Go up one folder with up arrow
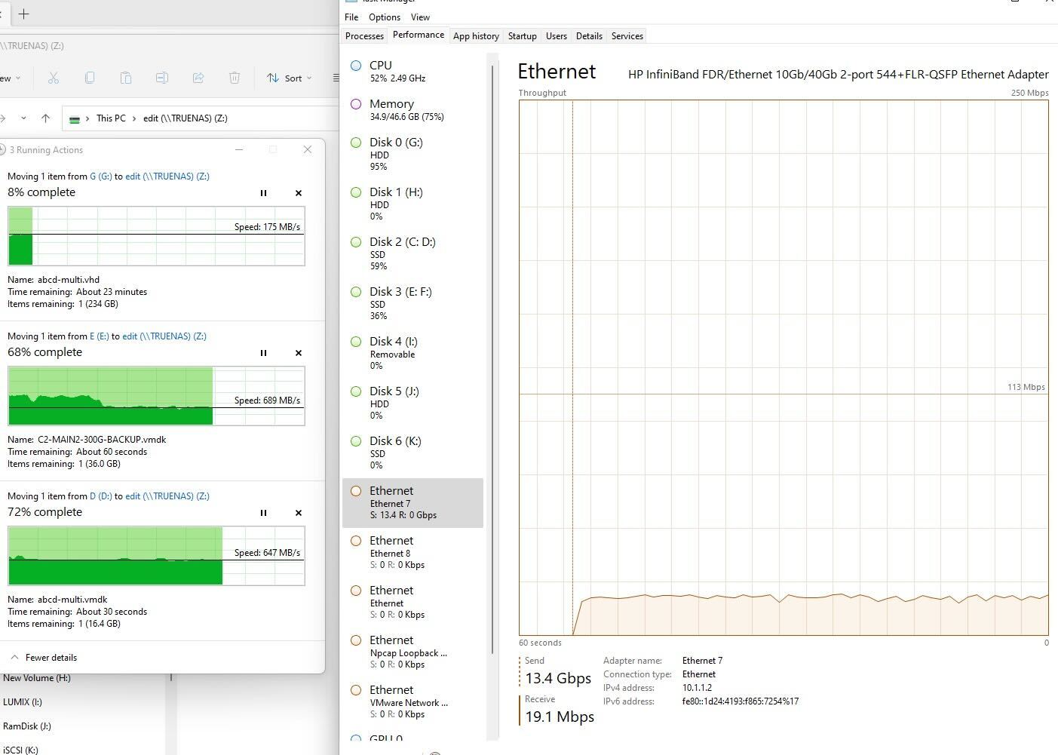Image resolution: width=1058 pixels, height=755 pixels. pos(45,118)
